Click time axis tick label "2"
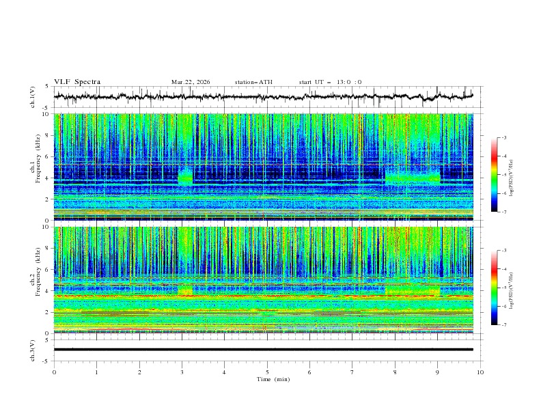541x418 pixels. click(139, 372)
